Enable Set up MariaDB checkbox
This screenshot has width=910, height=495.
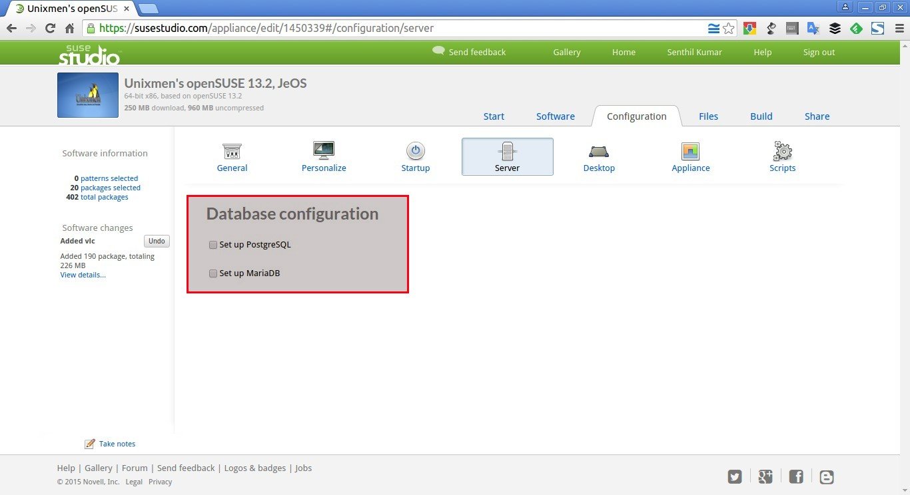click(213, 273)
